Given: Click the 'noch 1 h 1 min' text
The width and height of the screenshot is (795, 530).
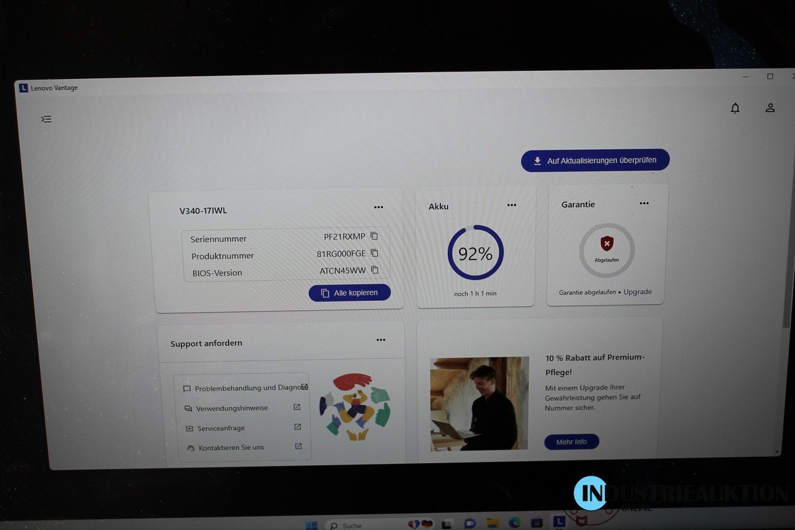Looking at the screenshot, I should tap(476, 293).
